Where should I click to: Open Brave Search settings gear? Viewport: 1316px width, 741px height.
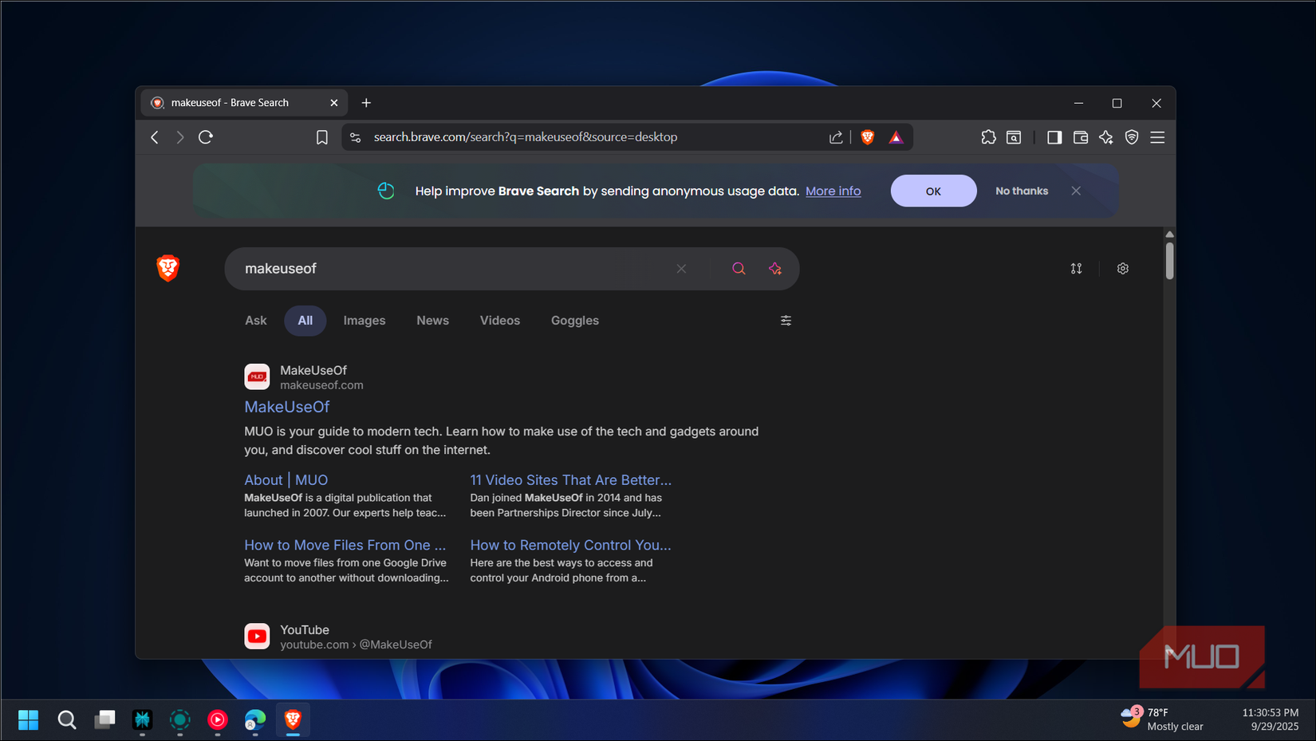[1123, 269]
